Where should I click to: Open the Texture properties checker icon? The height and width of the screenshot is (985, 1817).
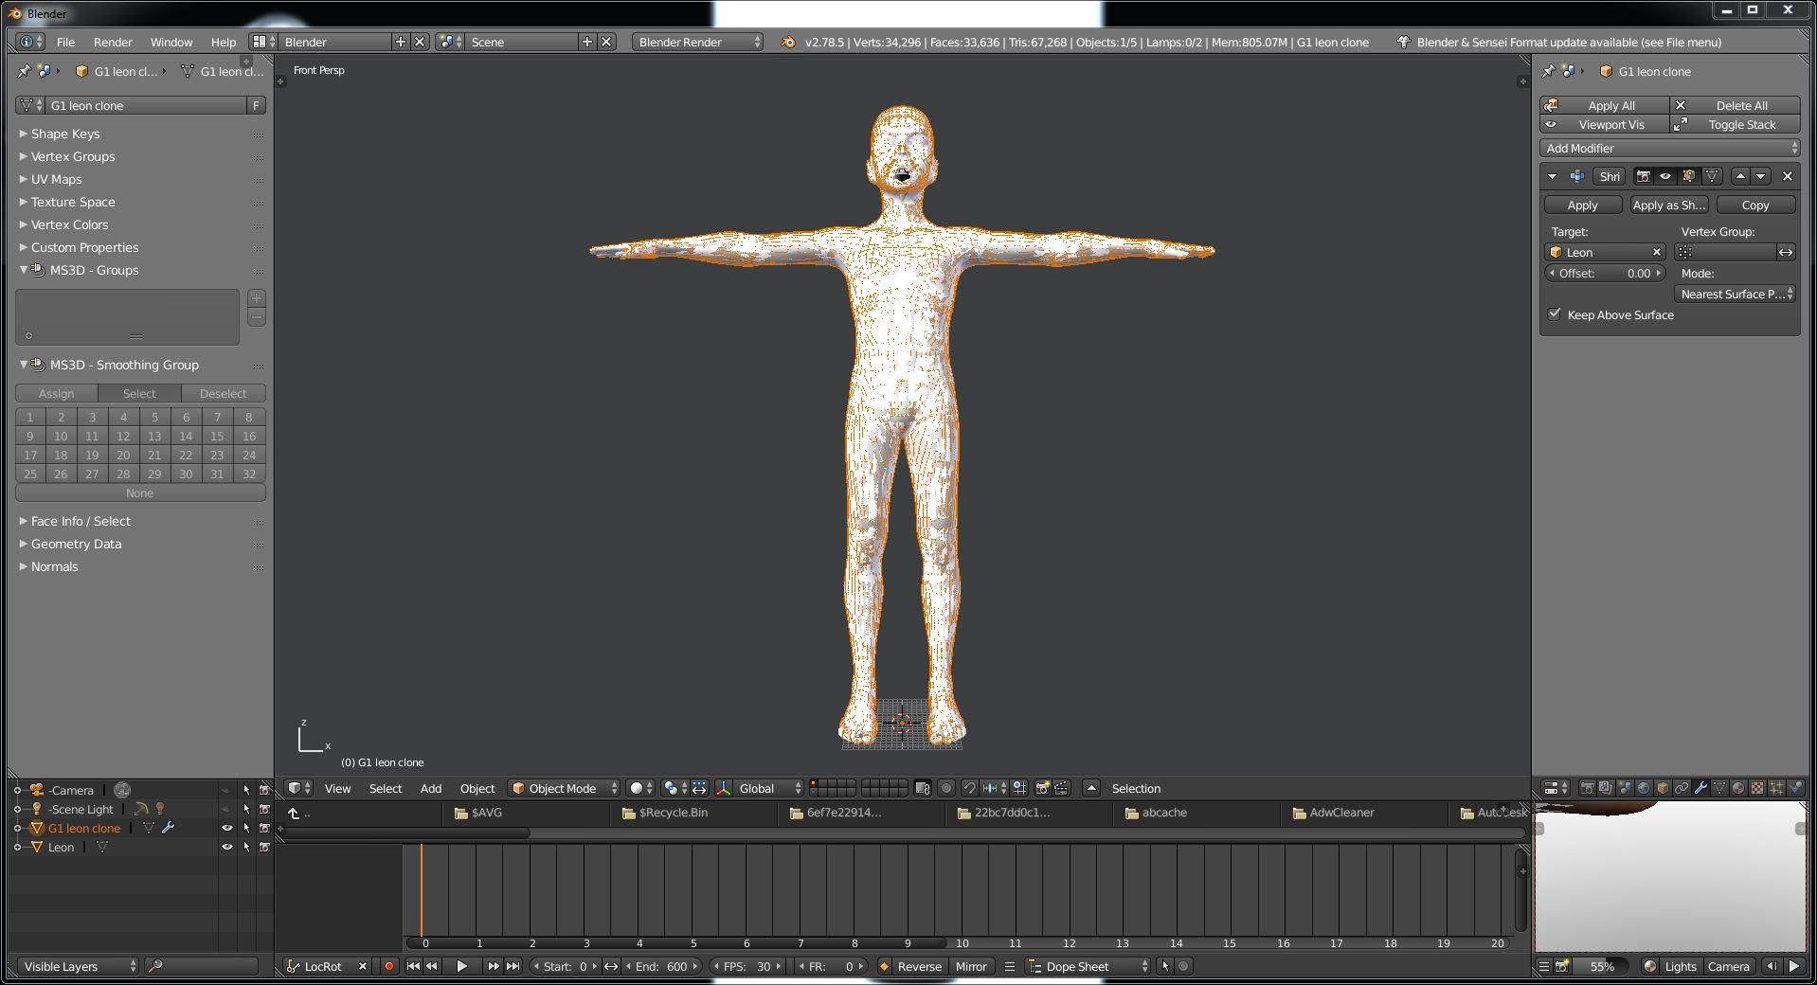[x=1757, y=788]
